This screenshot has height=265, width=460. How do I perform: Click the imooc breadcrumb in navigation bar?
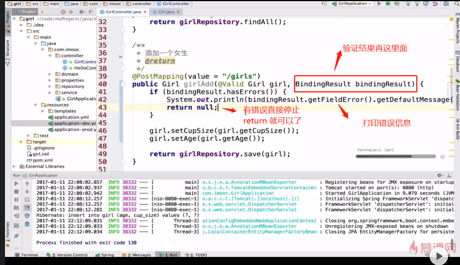(112, 4)
